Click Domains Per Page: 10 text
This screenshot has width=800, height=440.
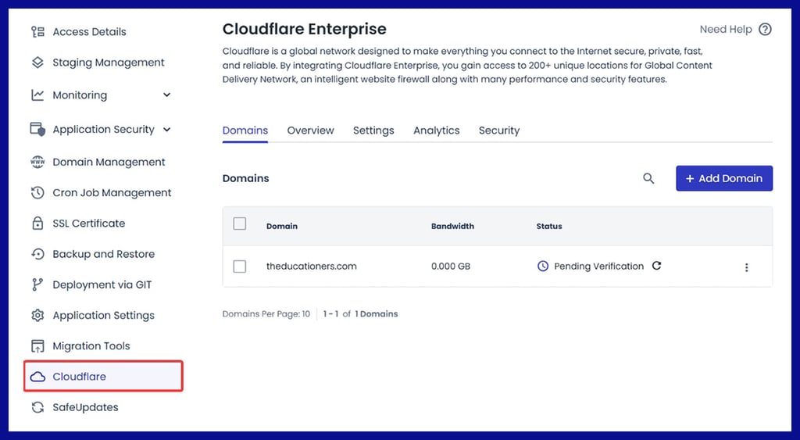pos(266,314)
